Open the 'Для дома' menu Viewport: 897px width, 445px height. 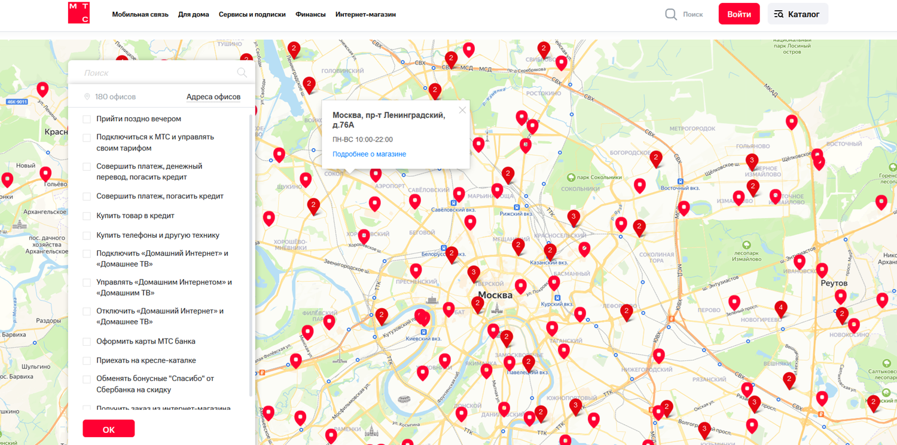tap(193, 14)
